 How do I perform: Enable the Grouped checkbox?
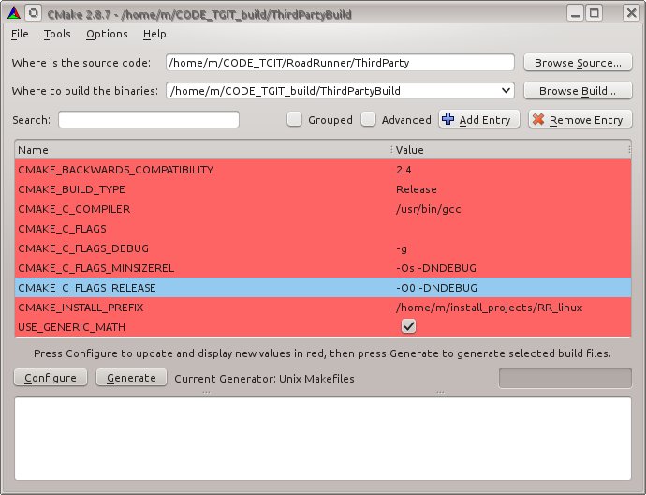click(x=295, y=120)
